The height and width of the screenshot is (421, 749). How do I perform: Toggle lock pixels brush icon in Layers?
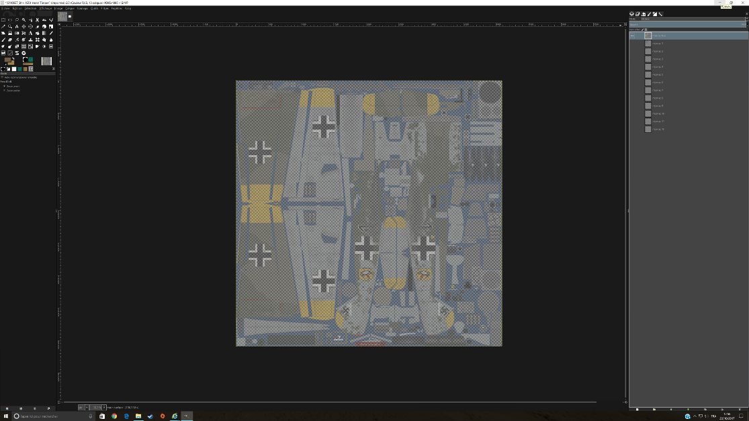pyautogui.click(x=642, y=30)
